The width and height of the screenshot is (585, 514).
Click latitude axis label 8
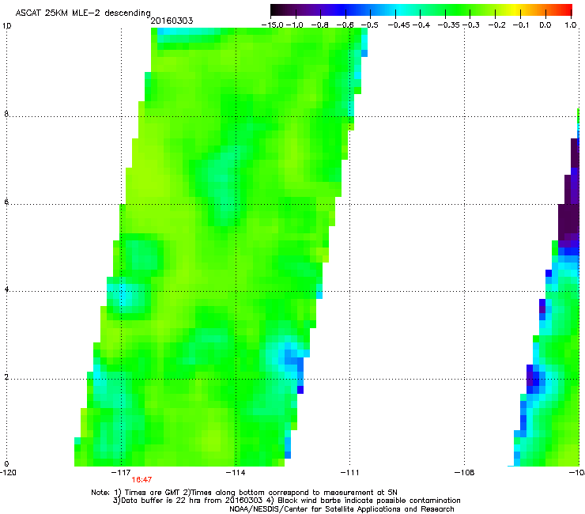(6, 114)
